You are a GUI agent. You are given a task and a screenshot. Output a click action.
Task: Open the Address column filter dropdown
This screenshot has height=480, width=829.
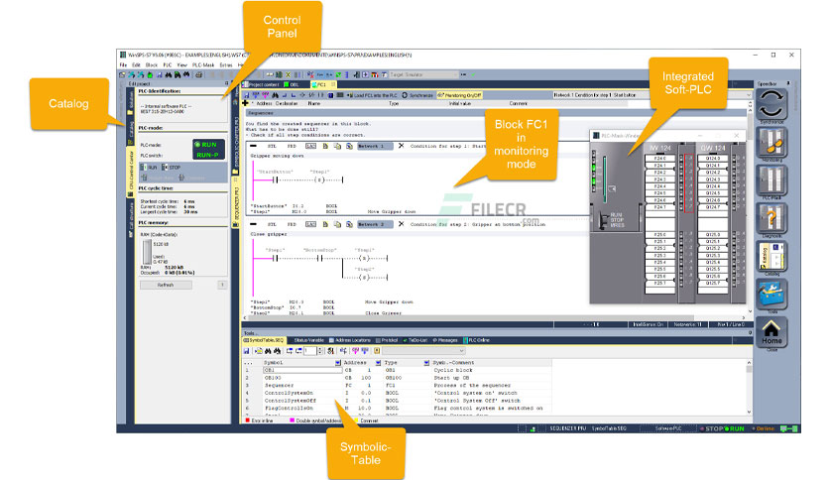[x=378, y=363]
